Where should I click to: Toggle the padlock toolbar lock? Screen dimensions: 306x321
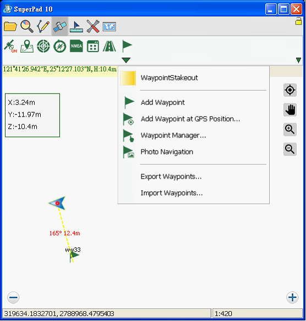coord(298,21)
